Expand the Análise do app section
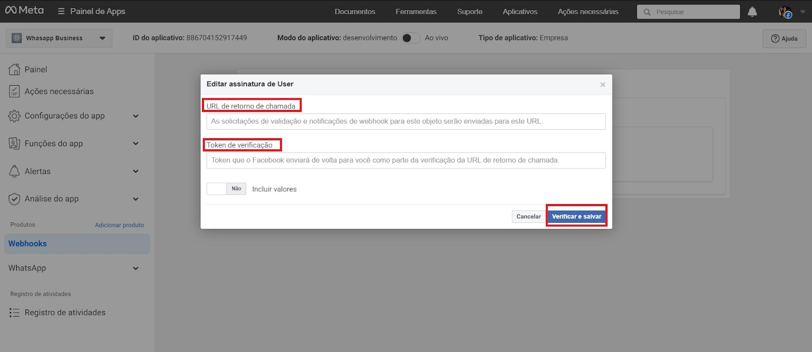The height and width of the screenshot is (352, 812). (136, 199)
